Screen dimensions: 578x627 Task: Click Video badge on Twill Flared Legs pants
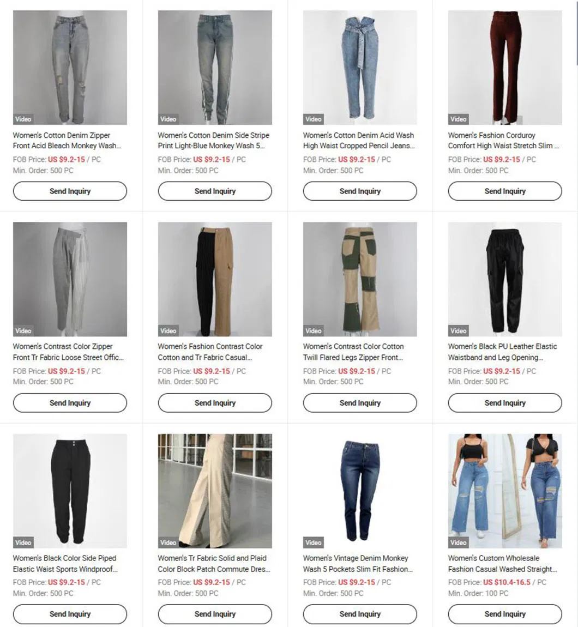point(313,331)
